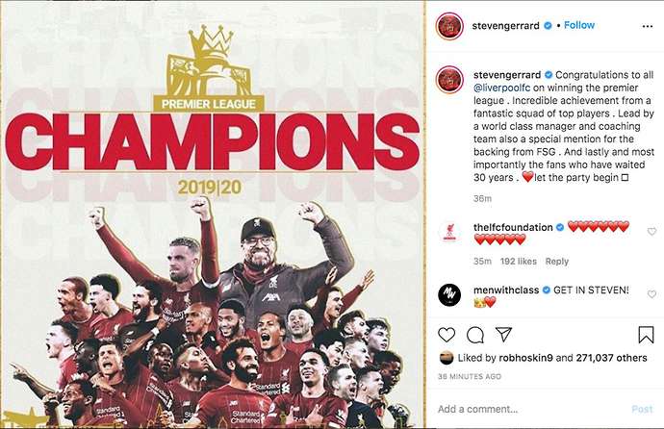Open thelfcfoundation profile avatar
This screenshot has height=429, width=664.
click(449, 232)
